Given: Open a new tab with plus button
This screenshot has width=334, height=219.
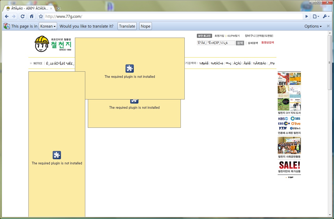Looking at the screenshot, I should point(59,9).
